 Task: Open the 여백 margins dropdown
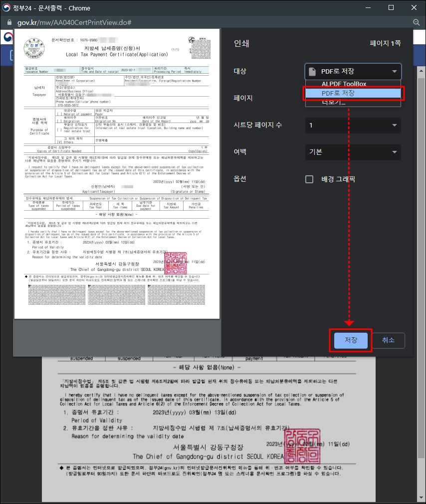353,152
